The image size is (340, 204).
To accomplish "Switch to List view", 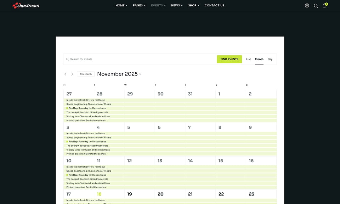I will click(249, 59).
